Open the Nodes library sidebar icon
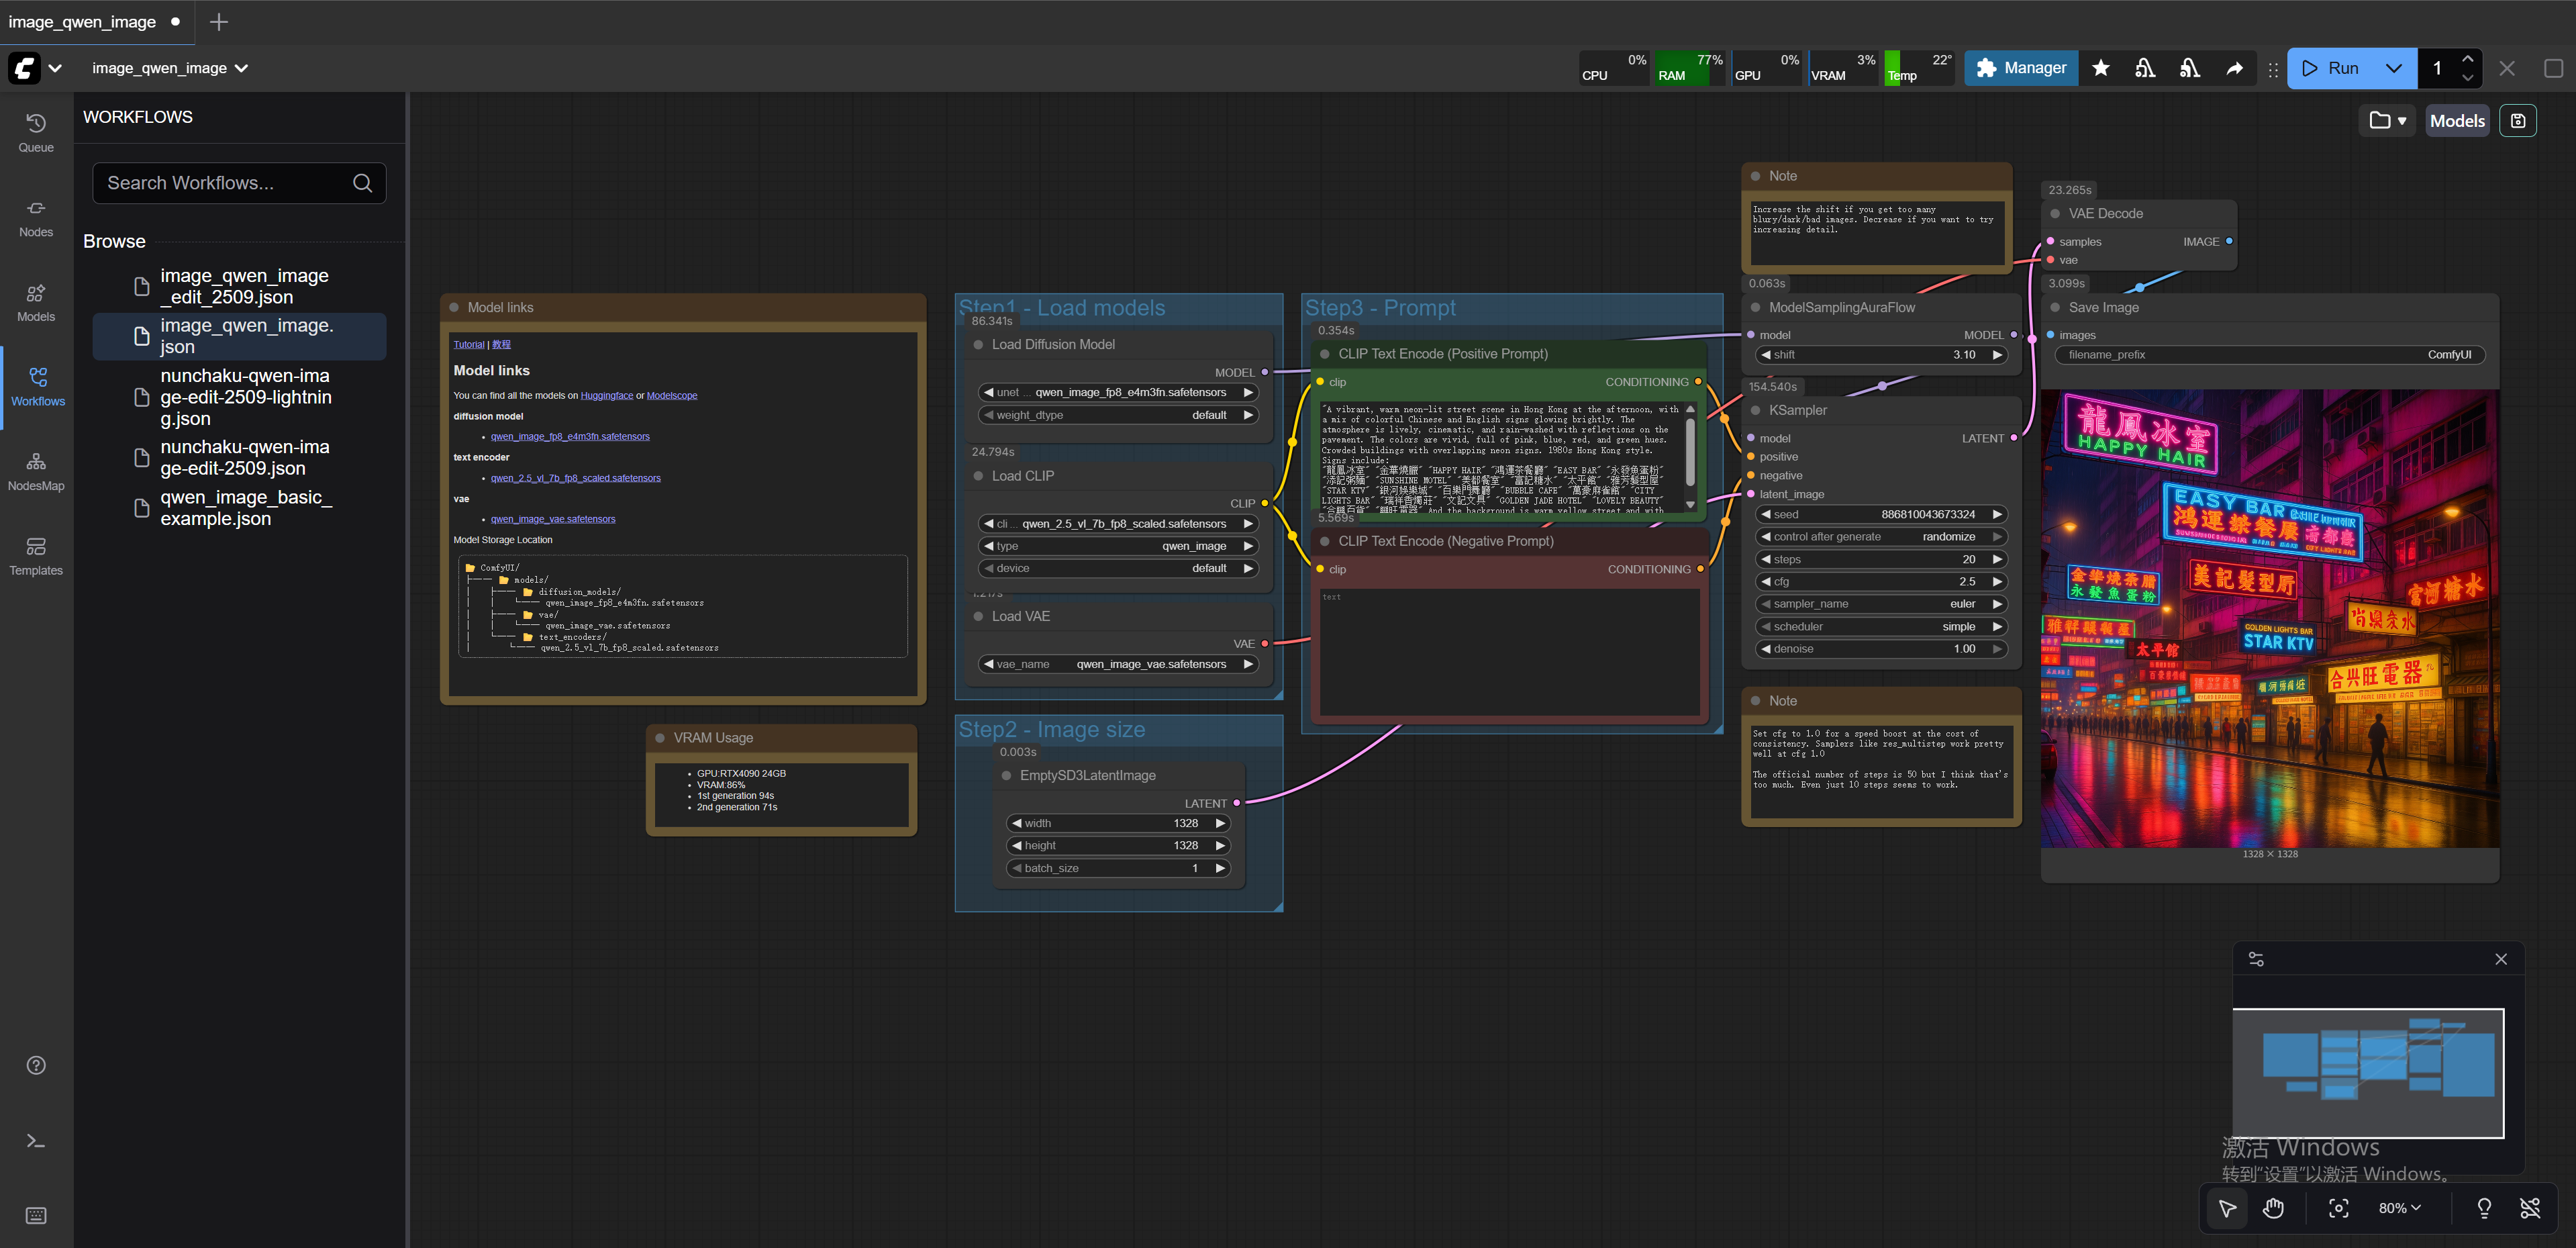 point(36,217)
